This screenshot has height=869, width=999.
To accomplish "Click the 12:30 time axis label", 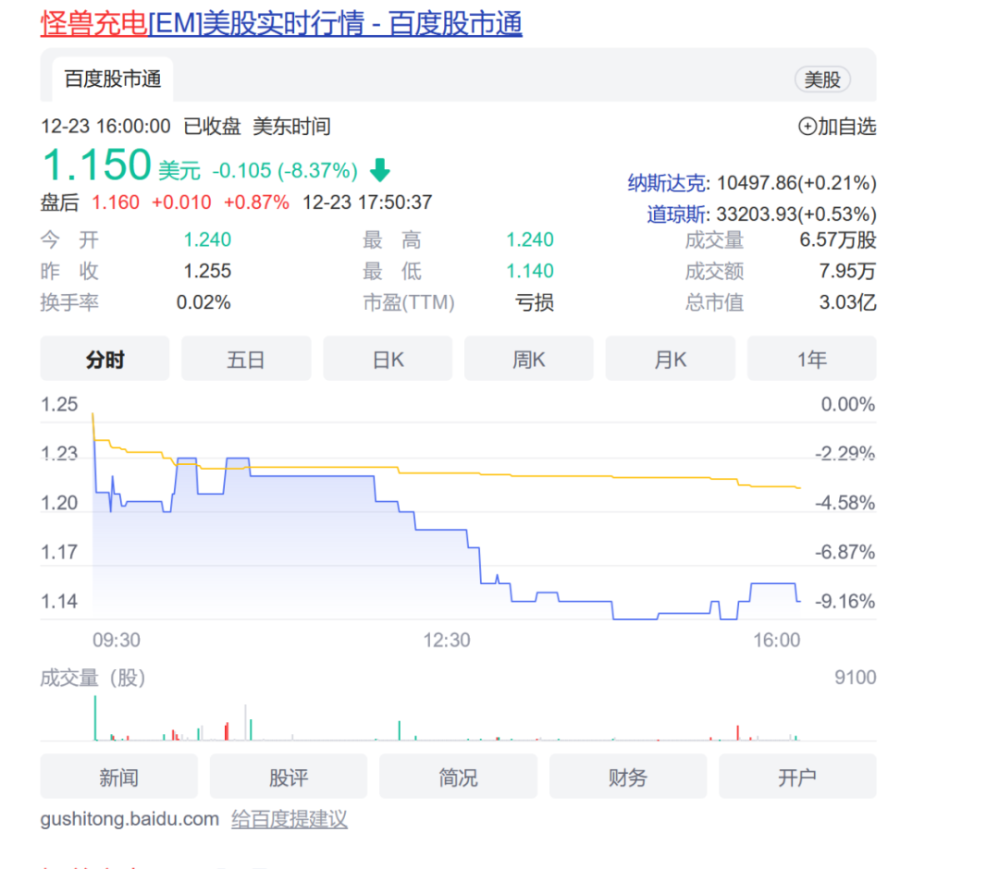I will [448, 640].
